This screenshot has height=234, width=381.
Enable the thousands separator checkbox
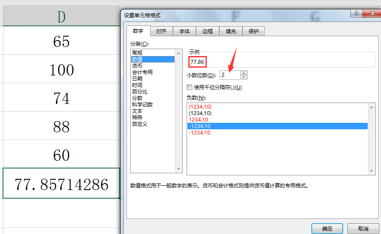point(190,87)
